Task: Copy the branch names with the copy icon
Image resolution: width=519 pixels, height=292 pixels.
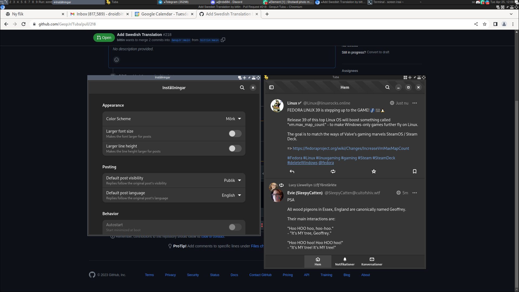Action: (x=223, y=40)
